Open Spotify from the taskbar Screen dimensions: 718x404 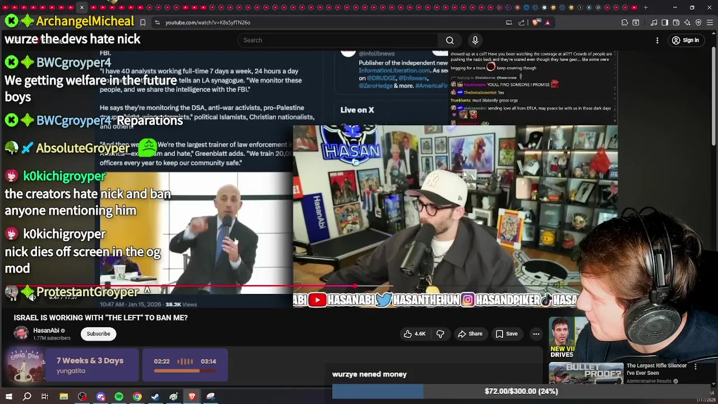click(x=119, y=397)
